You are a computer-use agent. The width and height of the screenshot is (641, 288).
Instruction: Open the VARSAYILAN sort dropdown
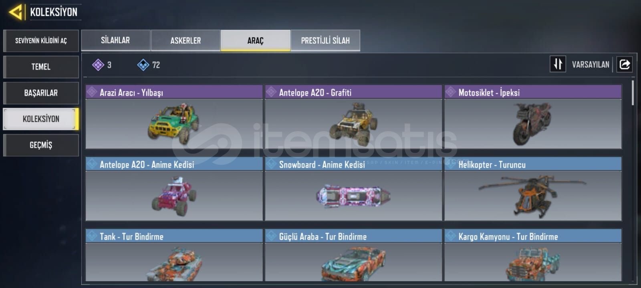pyautogui.click(x=591, y=64)
